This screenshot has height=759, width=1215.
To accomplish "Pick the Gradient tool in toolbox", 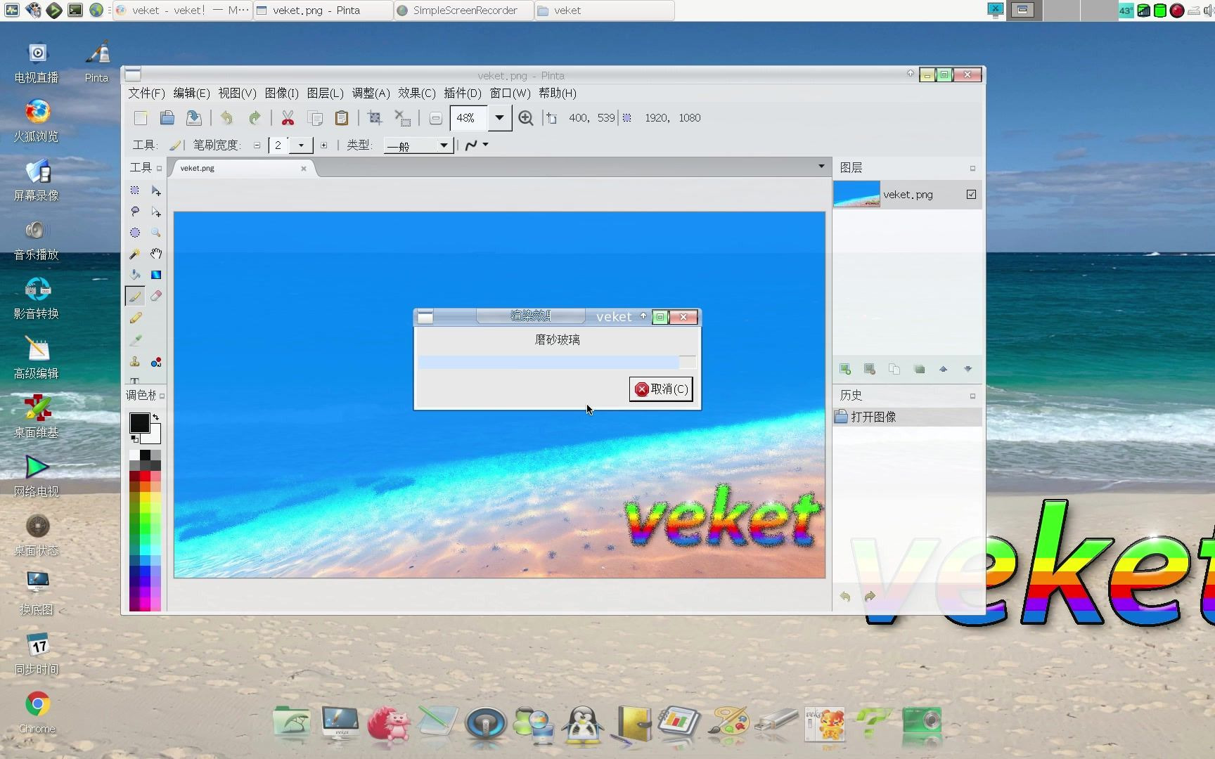I will click(156, 275).
